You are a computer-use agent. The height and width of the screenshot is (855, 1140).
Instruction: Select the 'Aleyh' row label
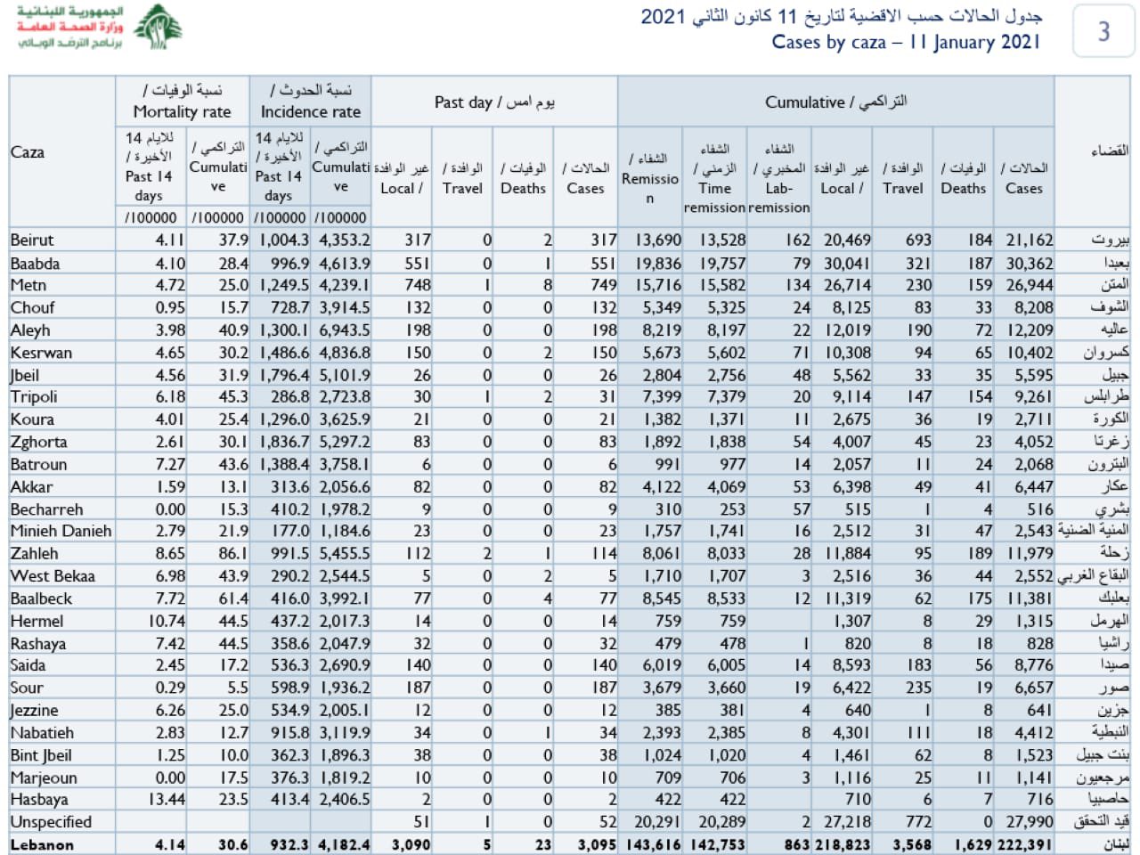[30, 330]
